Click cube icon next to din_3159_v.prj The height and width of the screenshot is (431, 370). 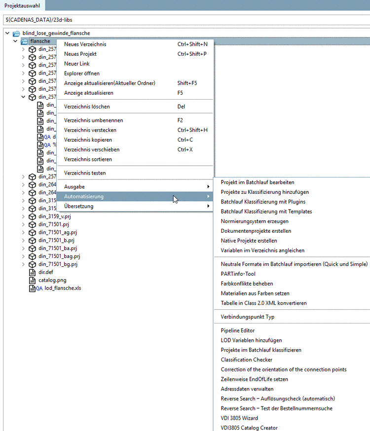[33, 216]
